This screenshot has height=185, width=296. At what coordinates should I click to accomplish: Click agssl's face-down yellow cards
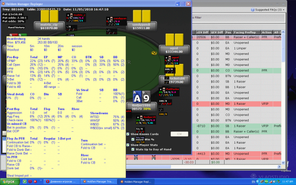(174, 40)
